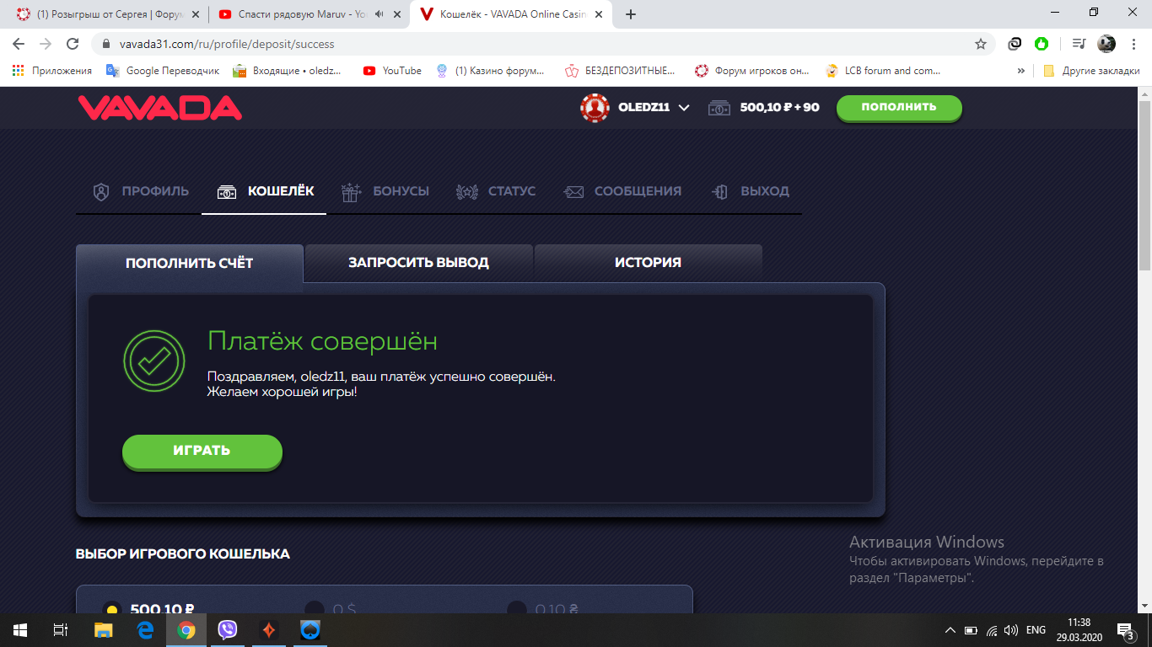Open the СООБЩЕНИЯ section
The width and height of the screenshot is (1152, 647).
click(x=622, y=191)
